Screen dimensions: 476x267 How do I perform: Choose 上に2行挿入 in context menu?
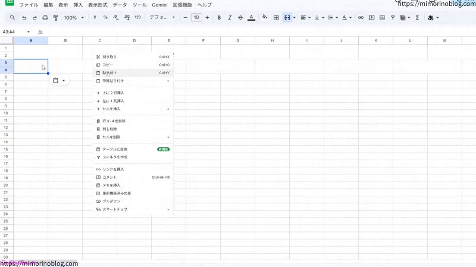(133, 93)
